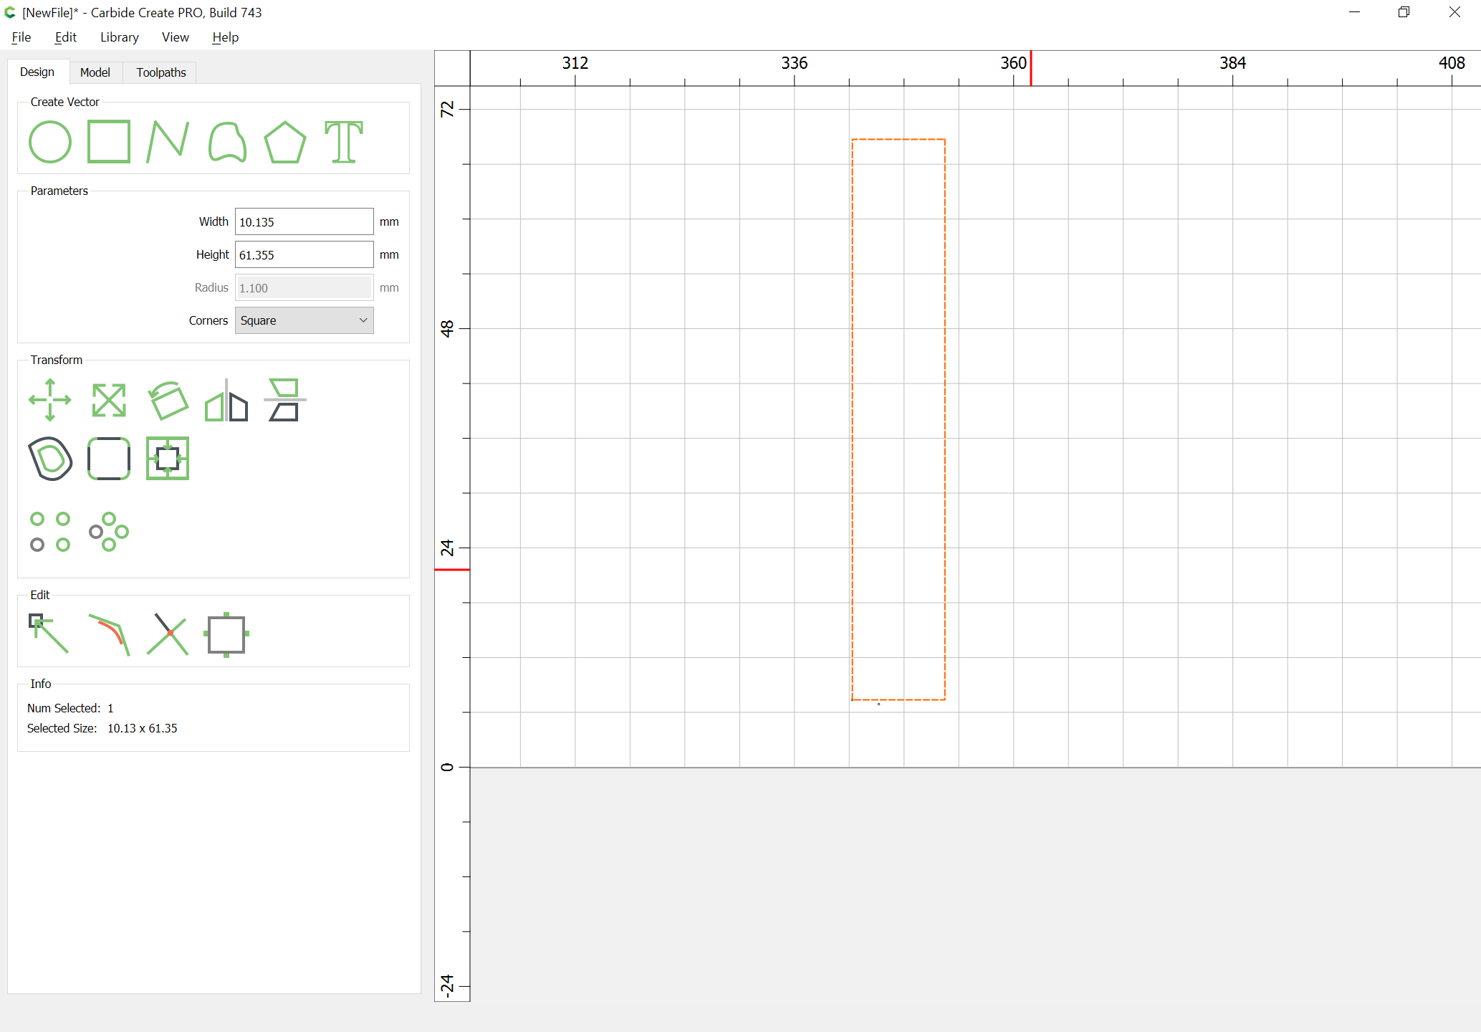Viewport: 1481px width, 1032px height.
Task: Select the Polygon creation tool
Action: [x=285, y=142]
